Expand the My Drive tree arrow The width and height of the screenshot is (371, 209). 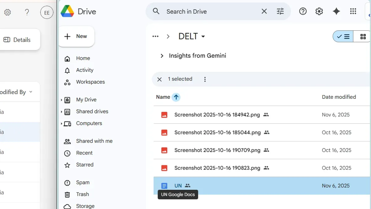(62, 100)
